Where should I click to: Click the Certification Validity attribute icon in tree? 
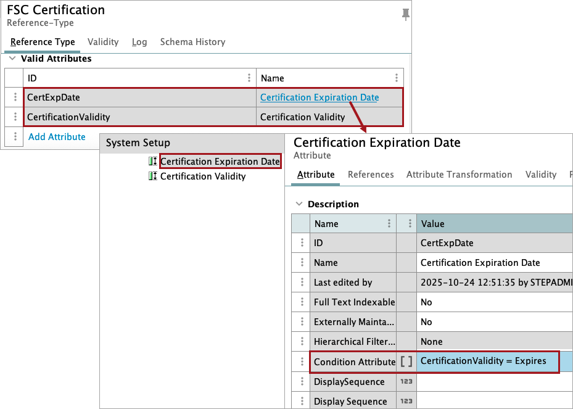click(153, 176)
